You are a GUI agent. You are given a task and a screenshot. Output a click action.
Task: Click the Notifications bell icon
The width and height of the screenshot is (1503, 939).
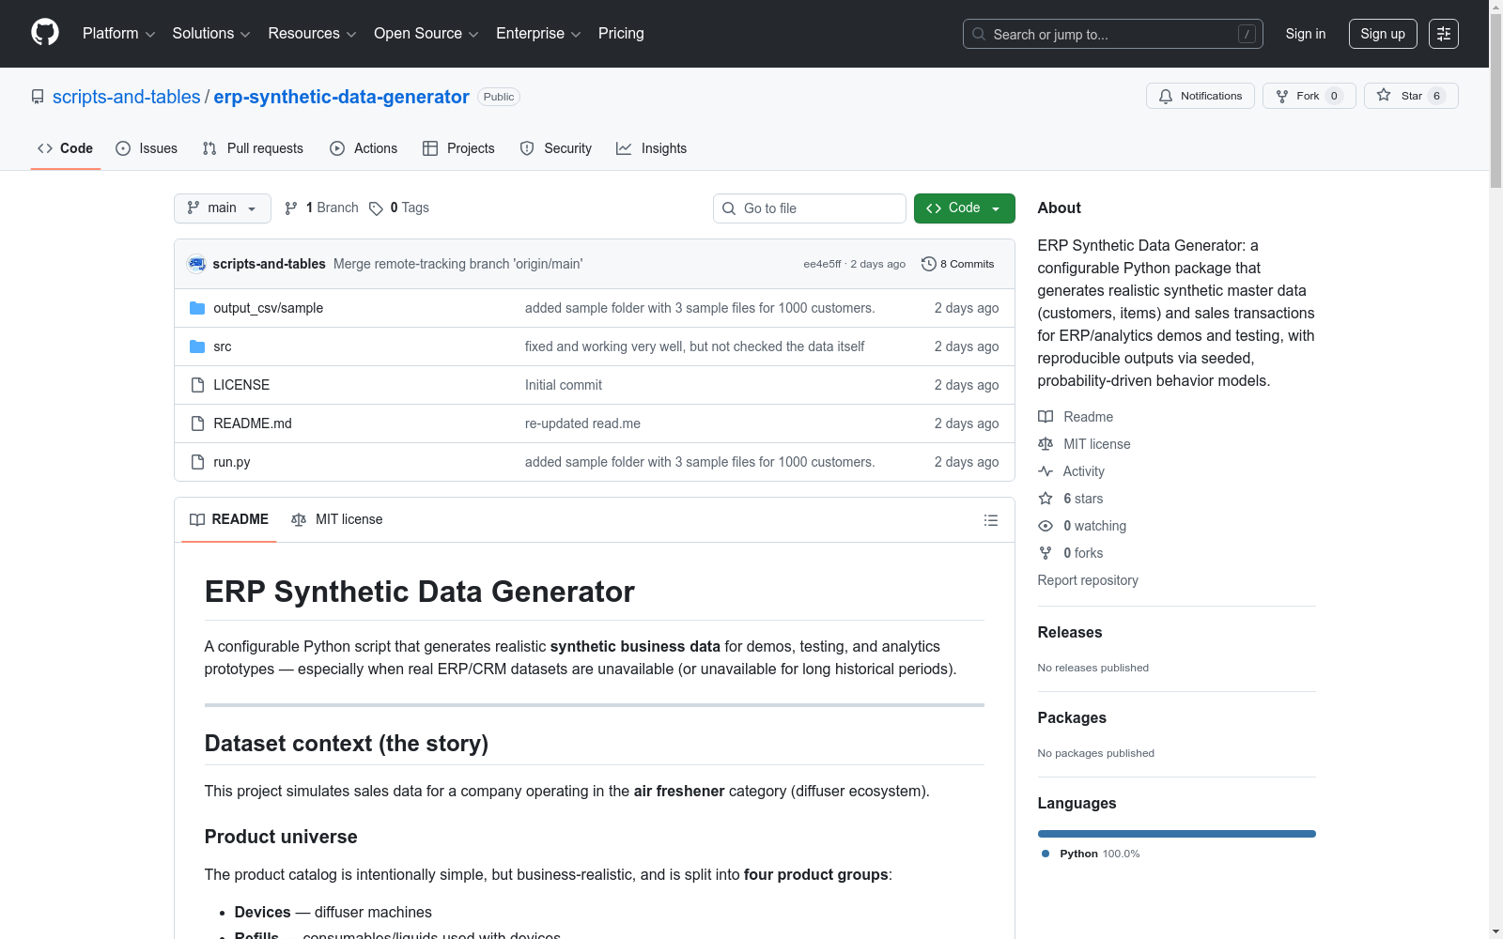tap(1166, 96)
